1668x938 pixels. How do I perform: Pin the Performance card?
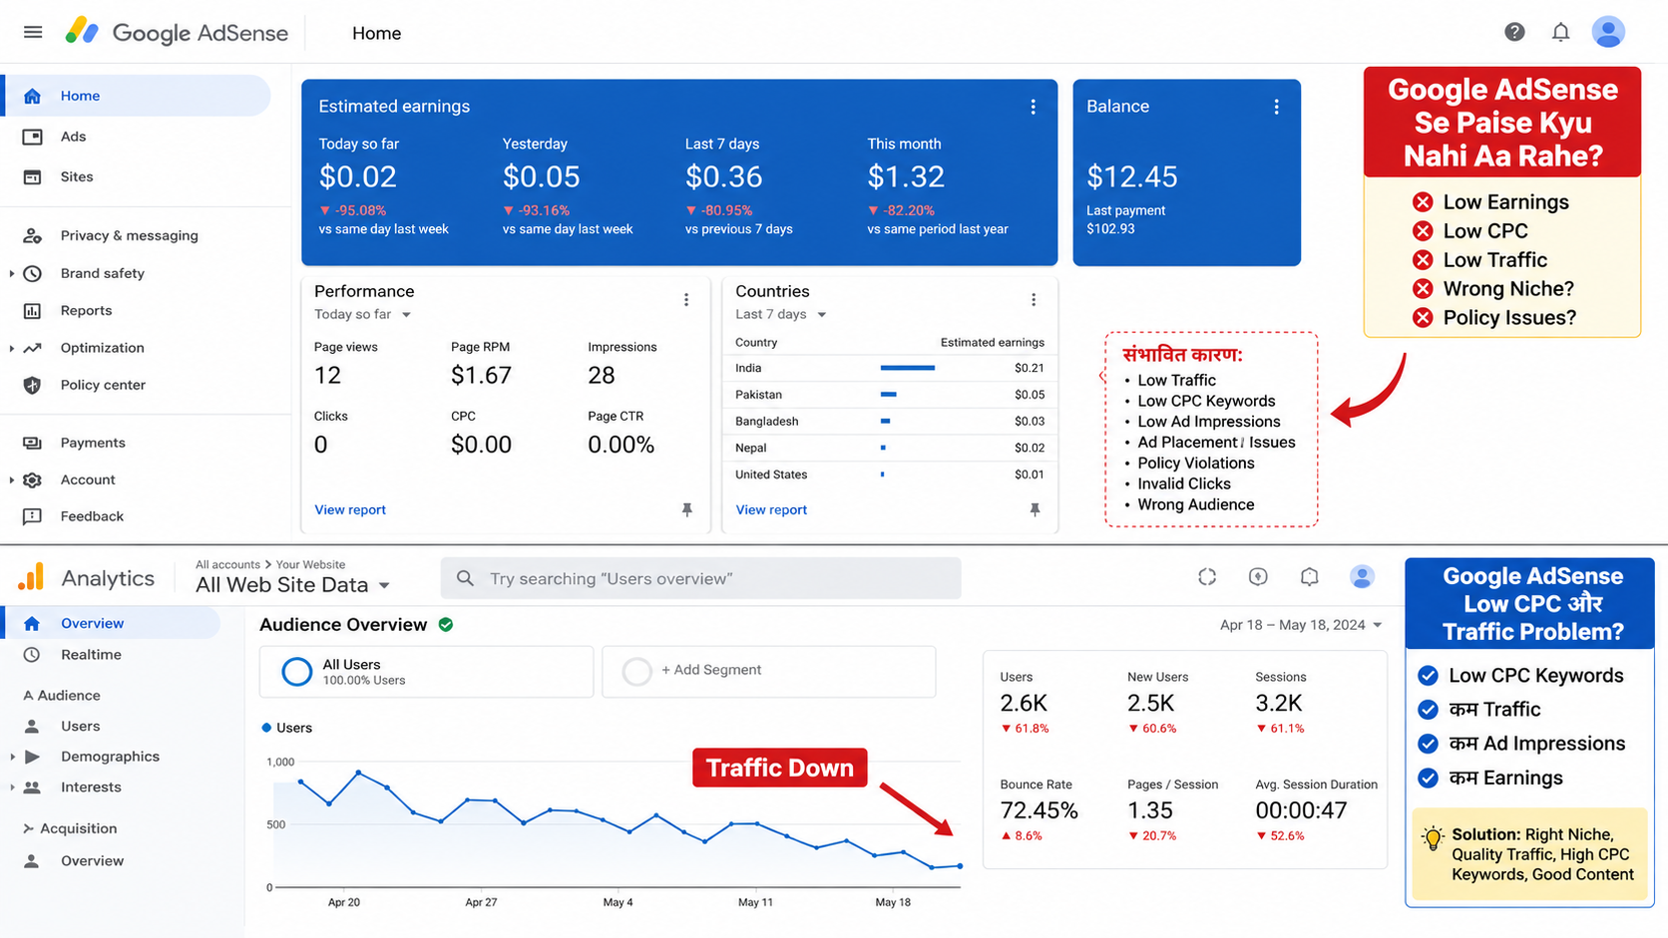click(x=686, y=509)
